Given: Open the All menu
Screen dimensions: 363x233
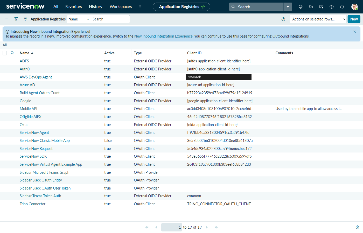Looking at the screenshot, I should 56,7.
